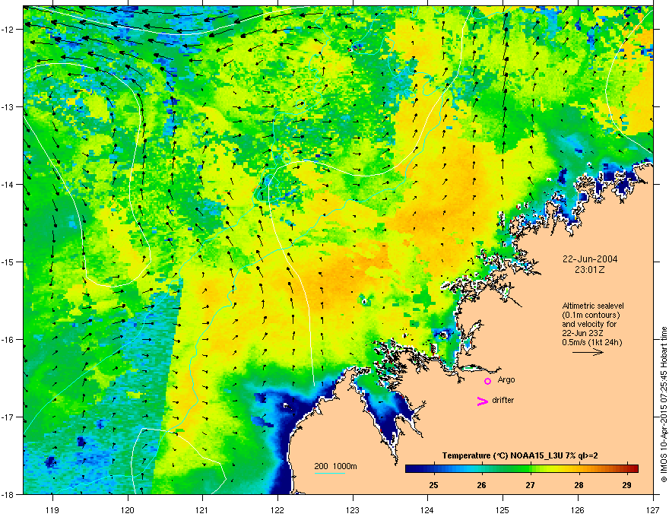Click the colorbar value 27
The width and height of the screenshot is (669, 517).
531,485
